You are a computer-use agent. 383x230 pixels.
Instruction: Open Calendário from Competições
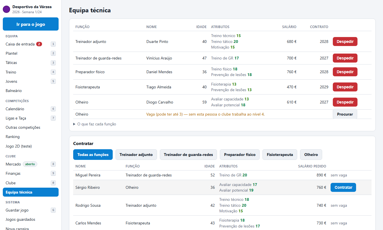click(x=31, y=109)
